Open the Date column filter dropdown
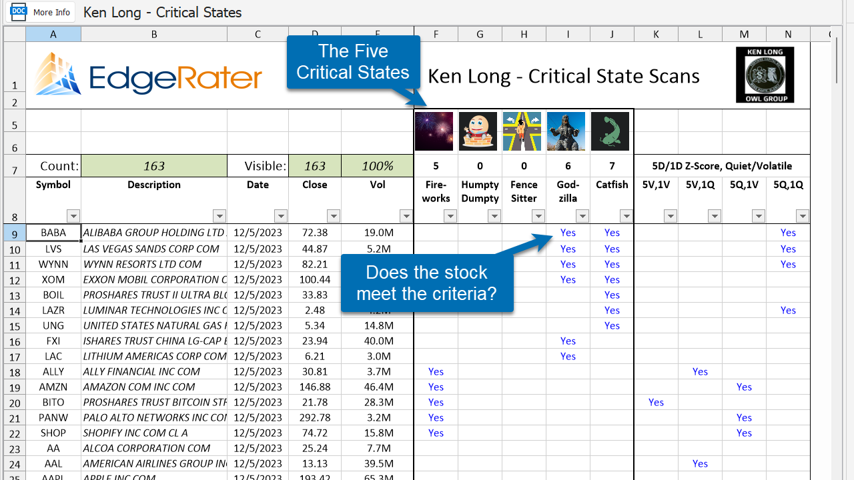 [x=281, y=216]
